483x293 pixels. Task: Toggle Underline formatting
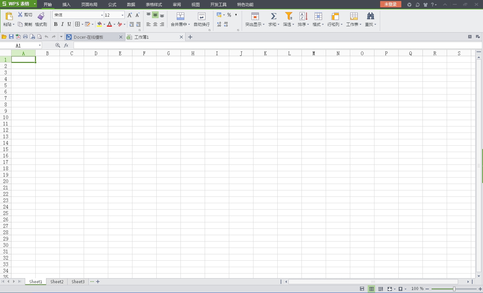click(x=69, y=24)
